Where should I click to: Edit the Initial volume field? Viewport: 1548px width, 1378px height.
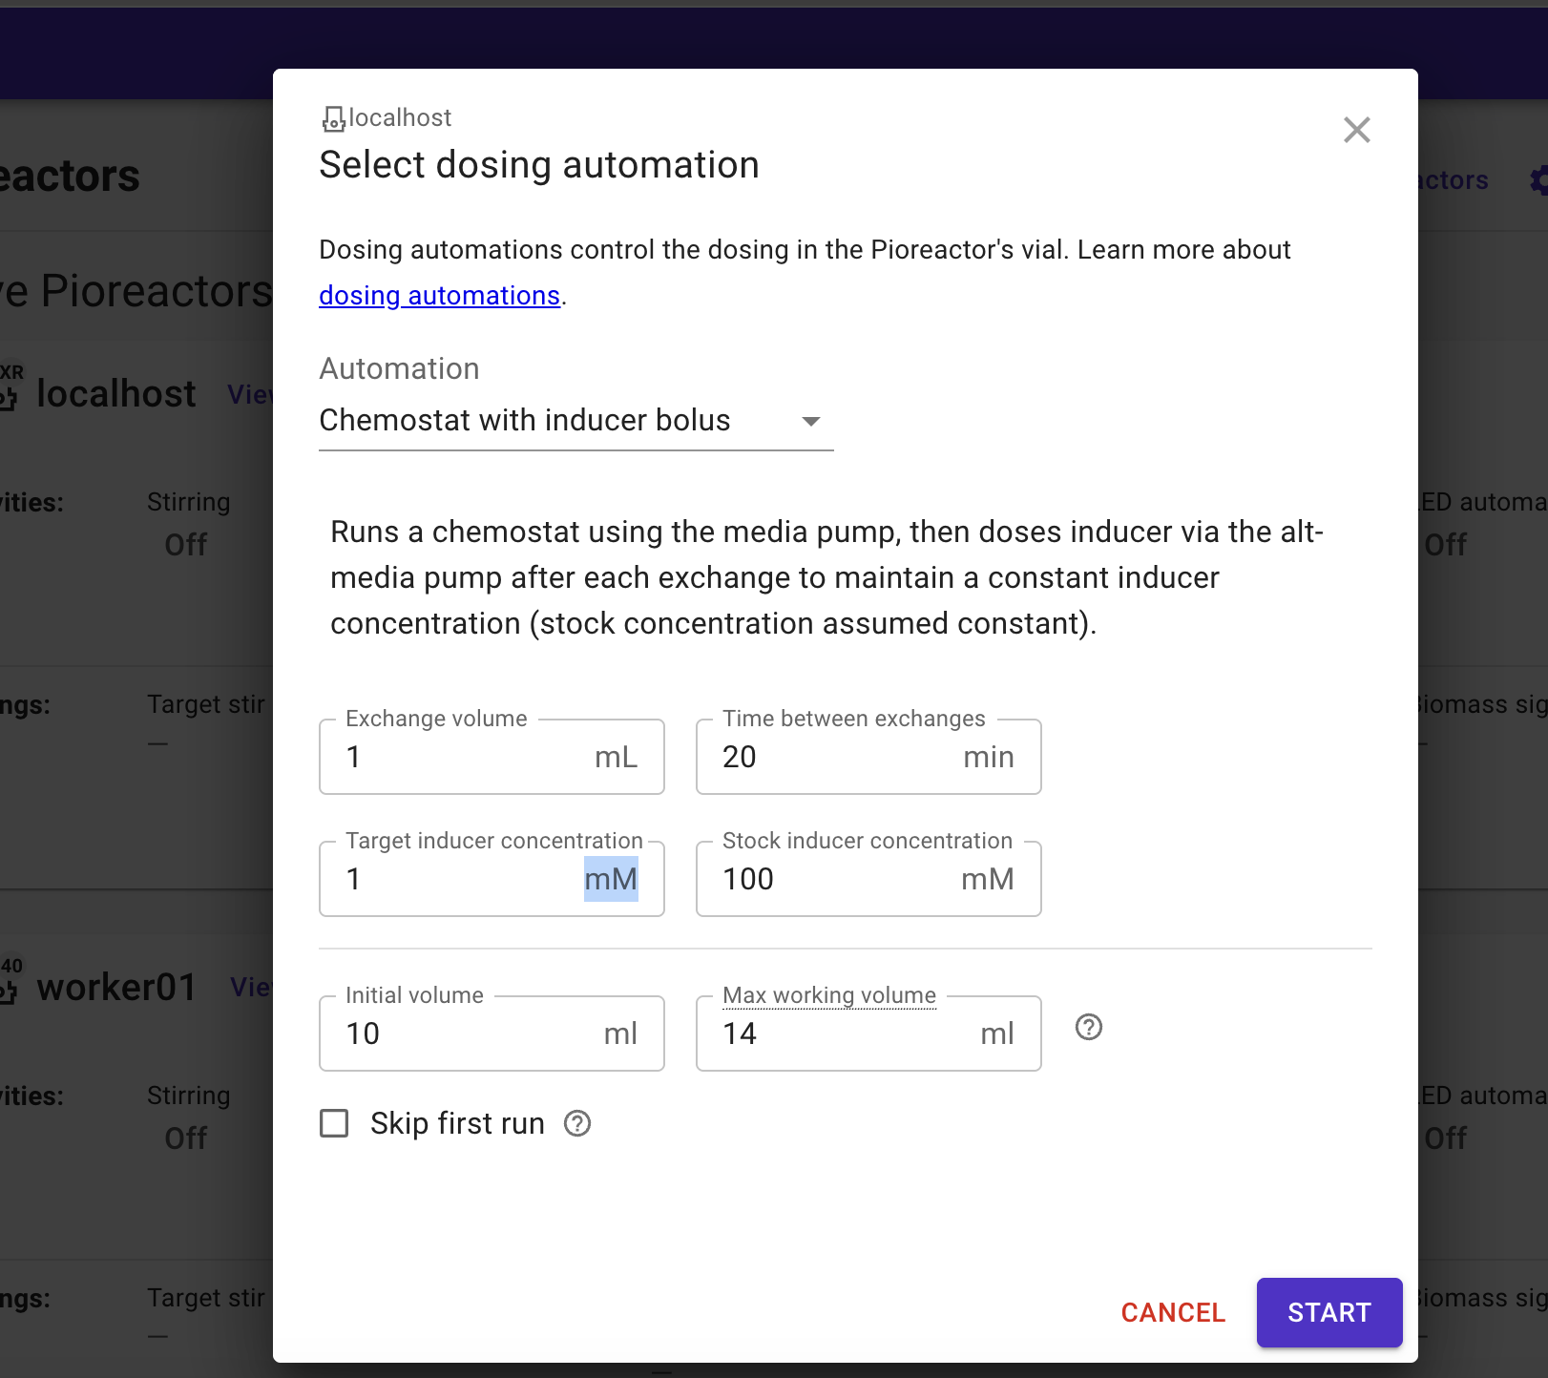[x=463, y=1034]
